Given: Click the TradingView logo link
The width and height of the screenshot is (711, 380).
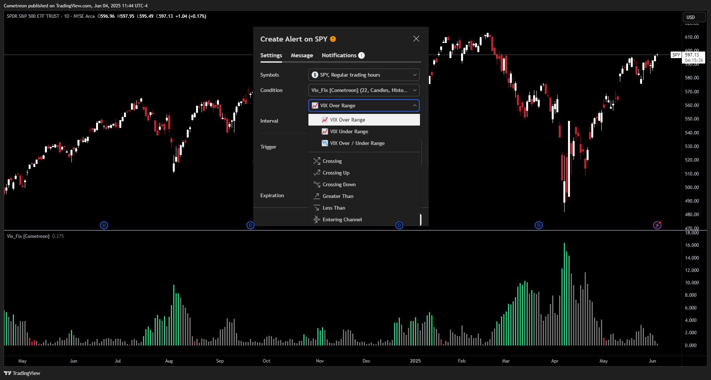Looking at the screenshot, I should click(22, 373).
